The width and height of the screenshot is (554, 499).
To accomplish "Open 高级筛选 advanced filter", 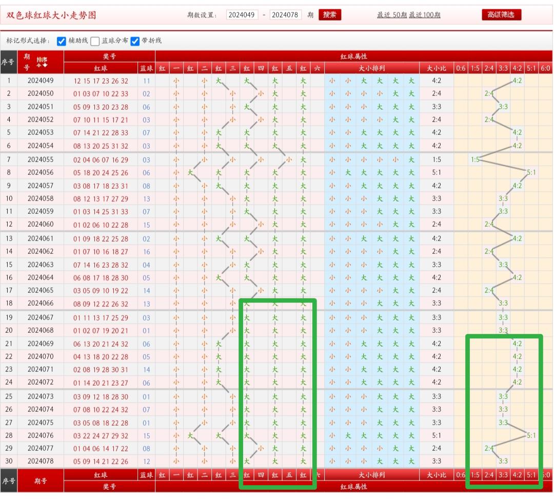I will 501,15.
